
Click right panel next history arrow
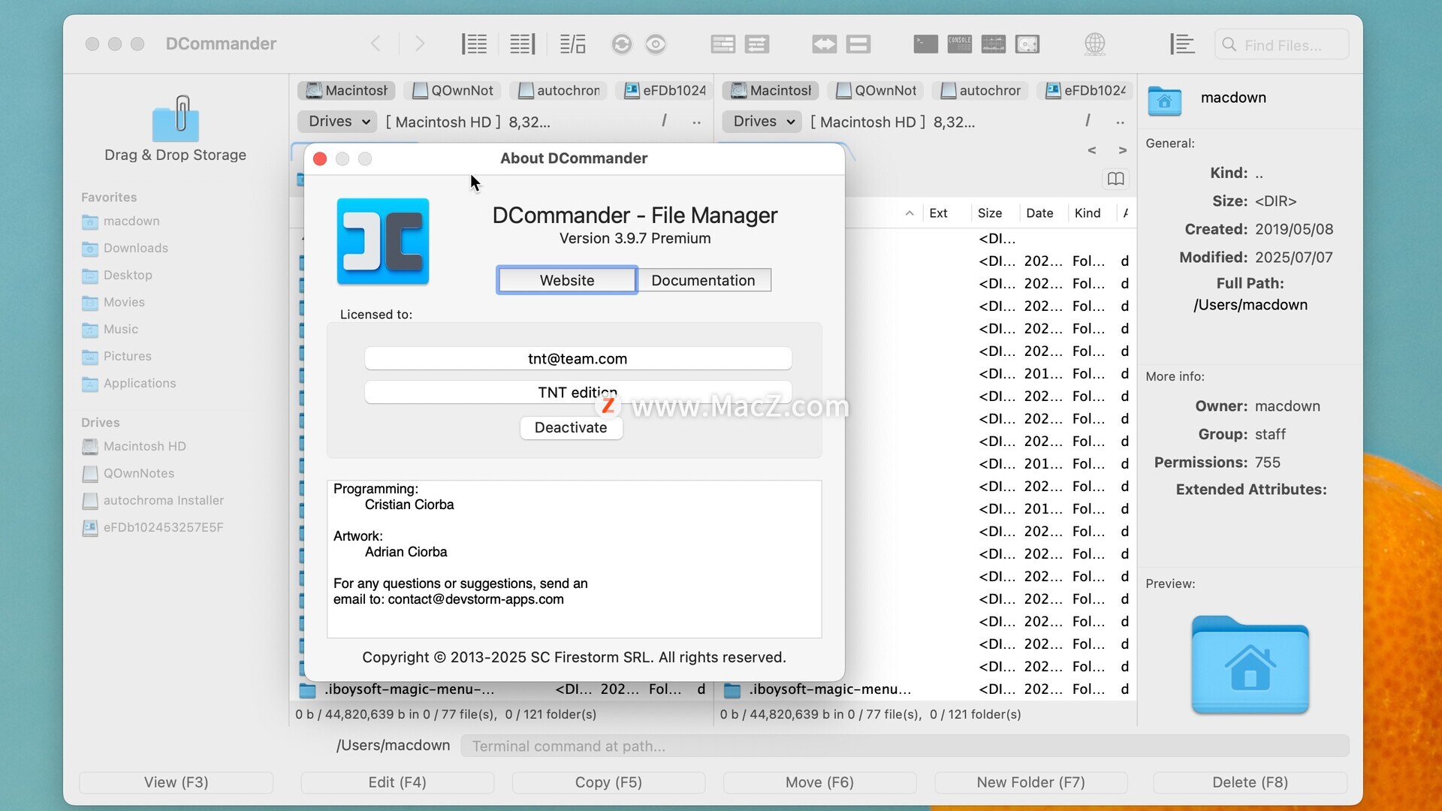[1122, 150]
